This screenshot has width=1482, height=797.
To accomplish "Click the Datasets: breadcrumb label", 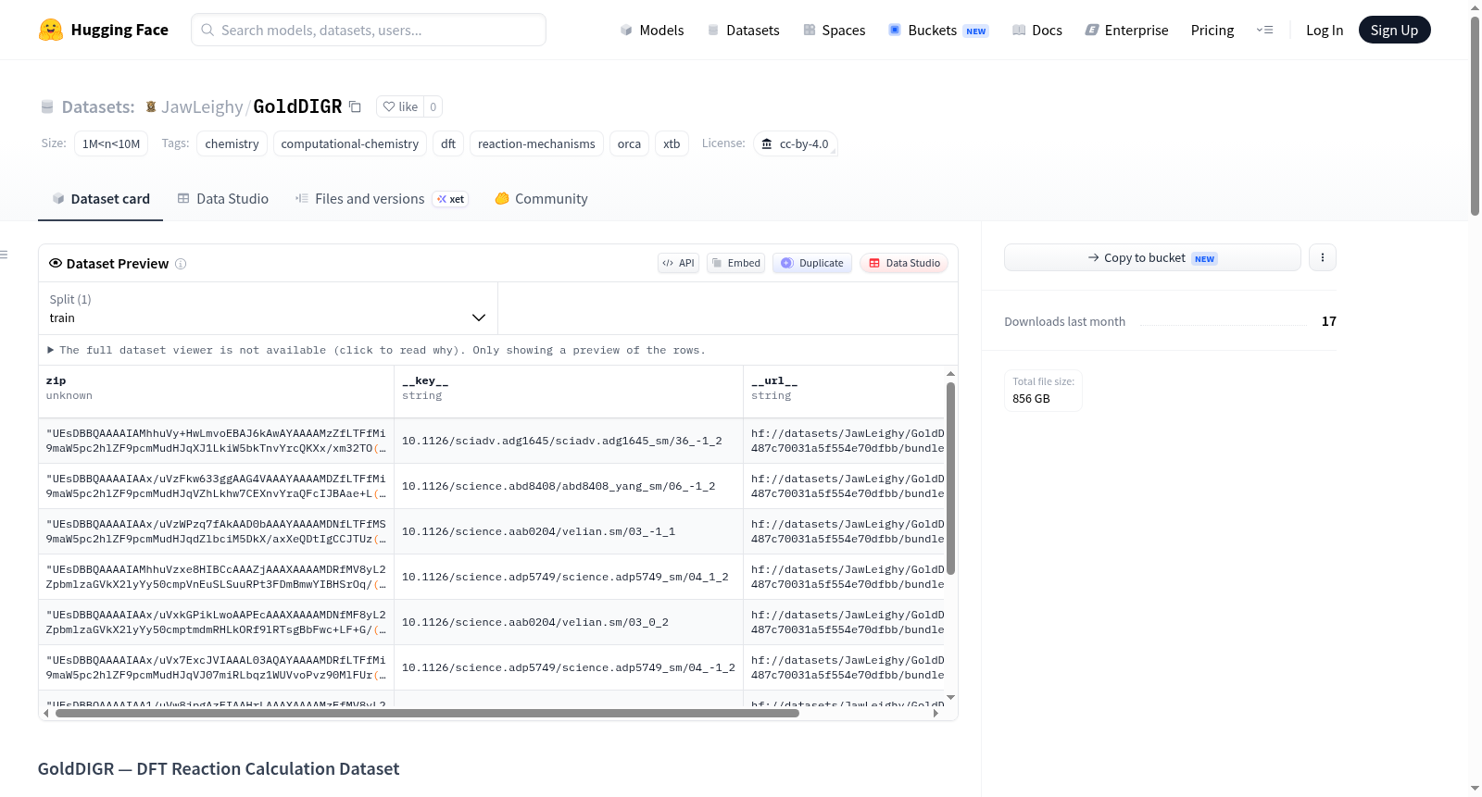I will (x=98, y=106).
